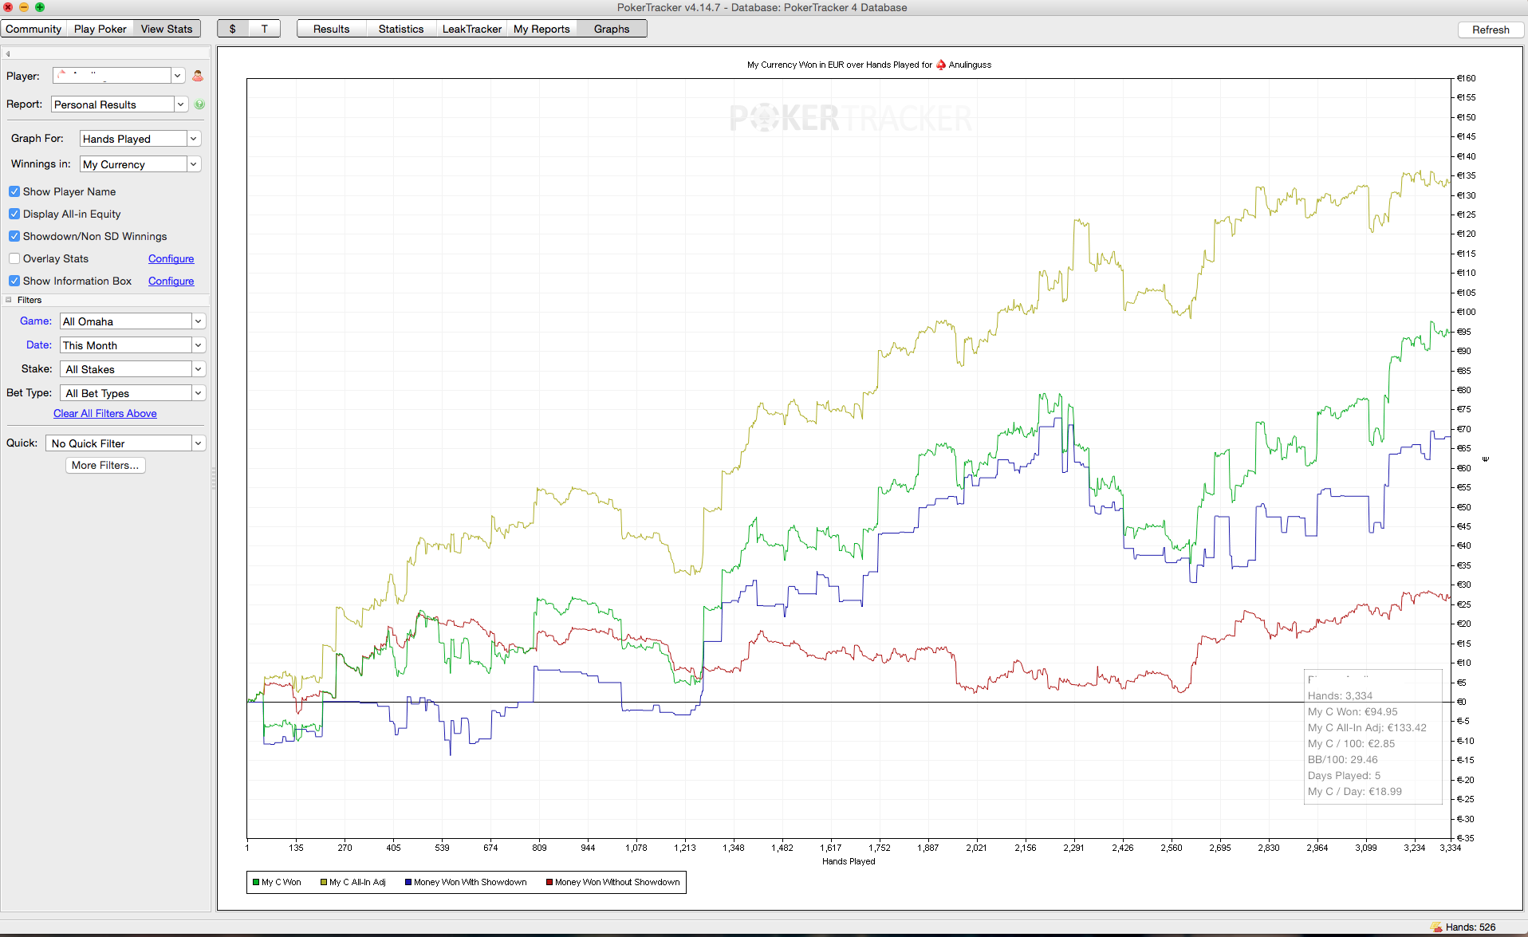Click the More Filters button
The width and height of the screenshot is (1528, 937).
[105, 466]
